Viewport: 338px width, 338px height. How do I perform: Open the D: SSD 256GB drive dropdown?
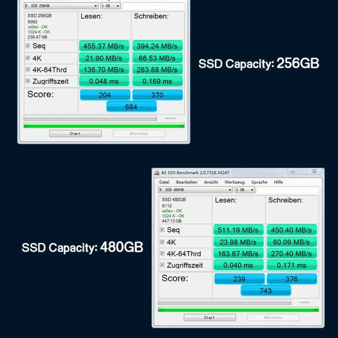coord(61,6)
